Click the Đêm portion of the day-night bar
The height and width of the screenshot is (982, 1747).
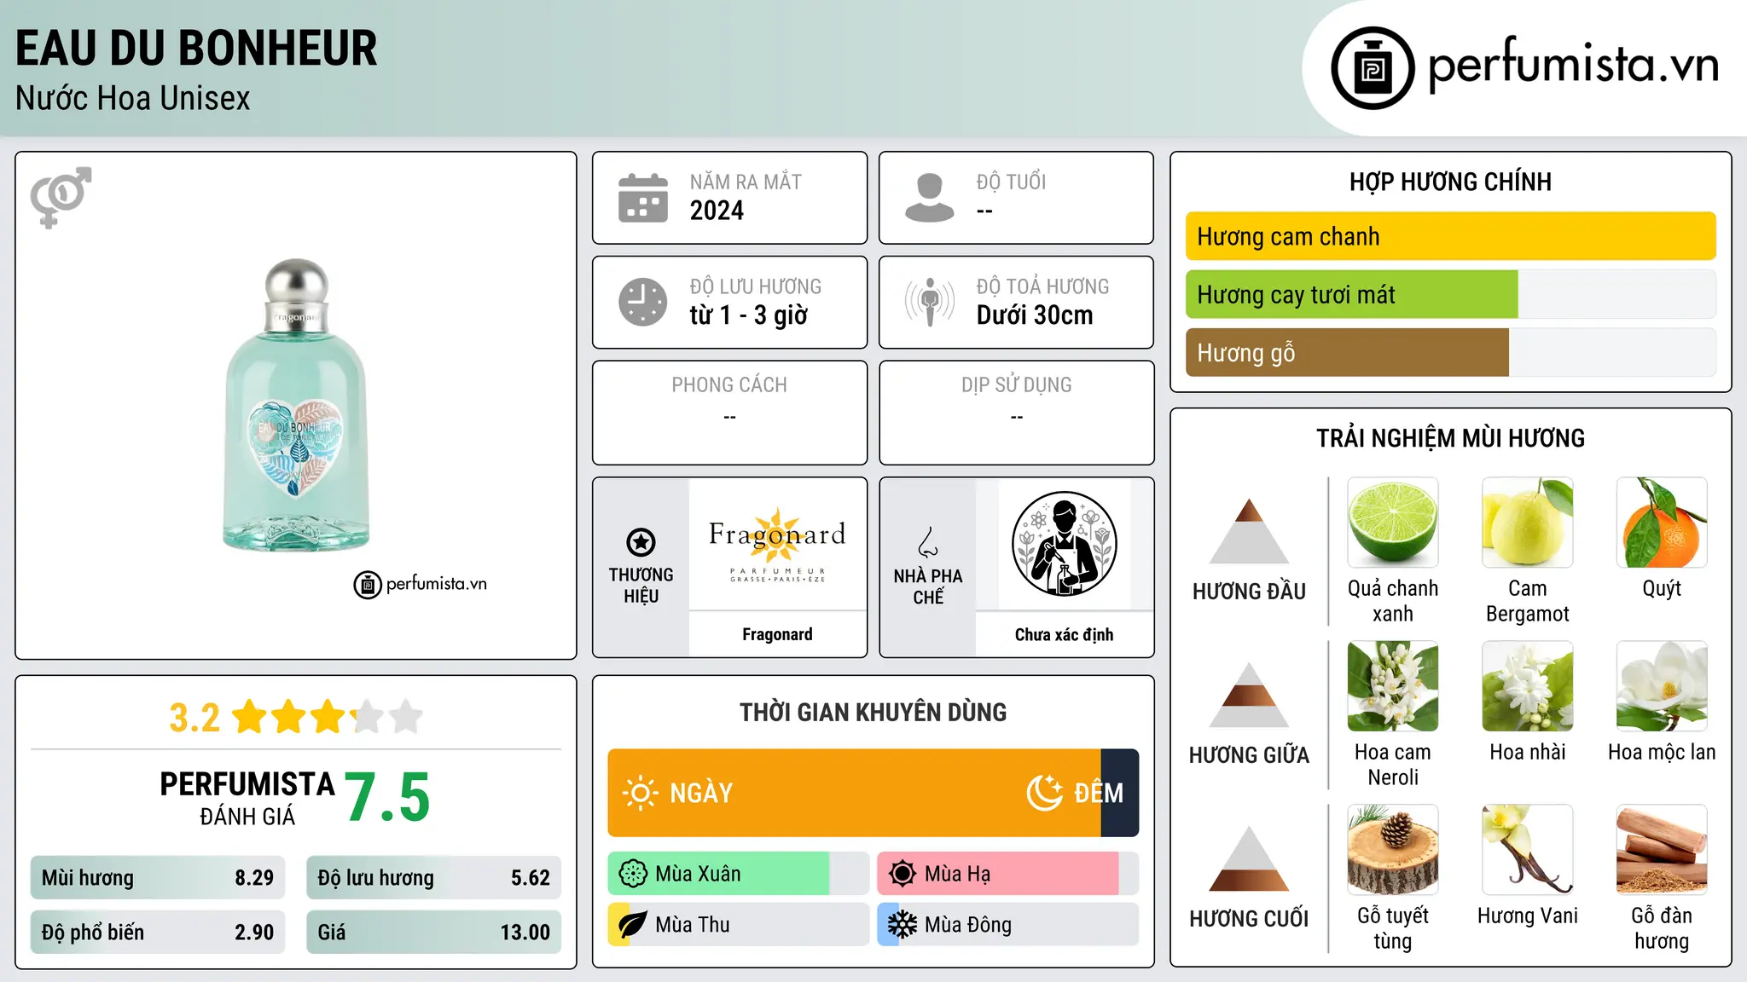[1120, 793]
